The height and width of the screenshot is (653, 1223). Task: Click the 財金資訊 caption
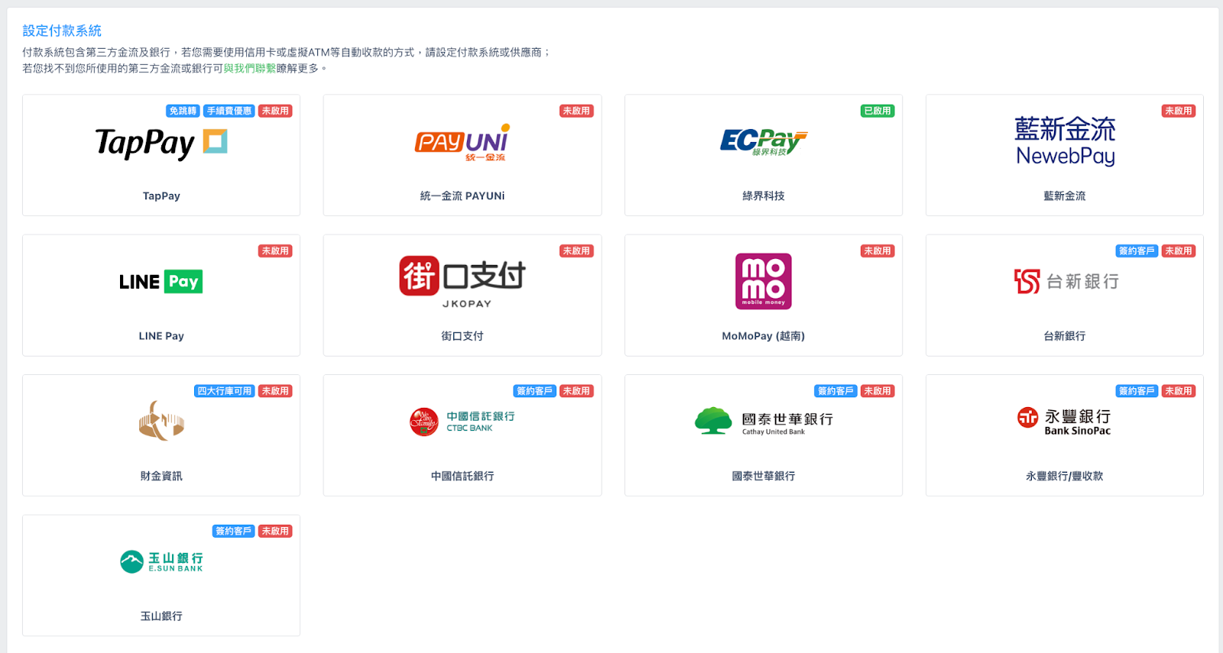point(161,476)
